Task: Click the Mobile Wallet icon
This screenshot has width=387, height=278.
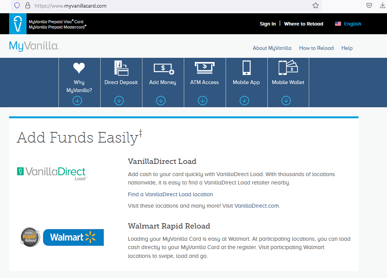Action: (x=288, y=67)
